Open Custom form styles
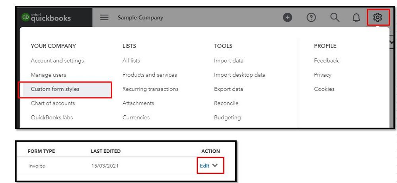The image size is (397, 183). pos(55,89)
